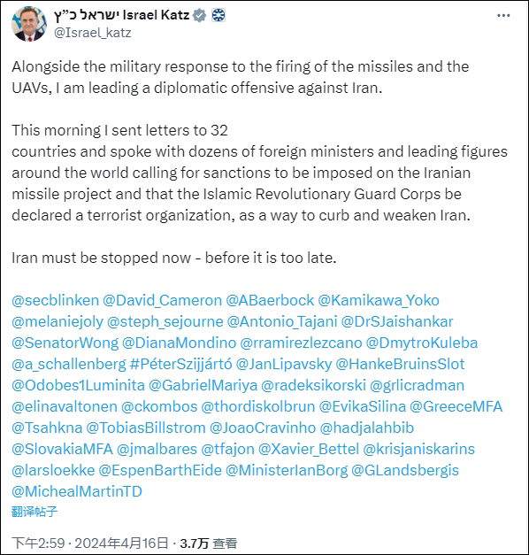
Task: Click the #PéterSzijjártó hashtag
Action: pos(181,364)
